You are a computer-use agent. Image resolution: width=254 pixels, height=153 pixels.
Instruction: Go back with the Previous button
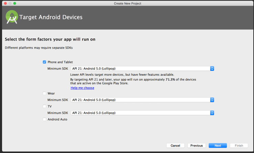point(197,145)
